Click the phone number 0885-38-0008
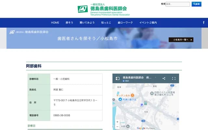 coord(62,115)
